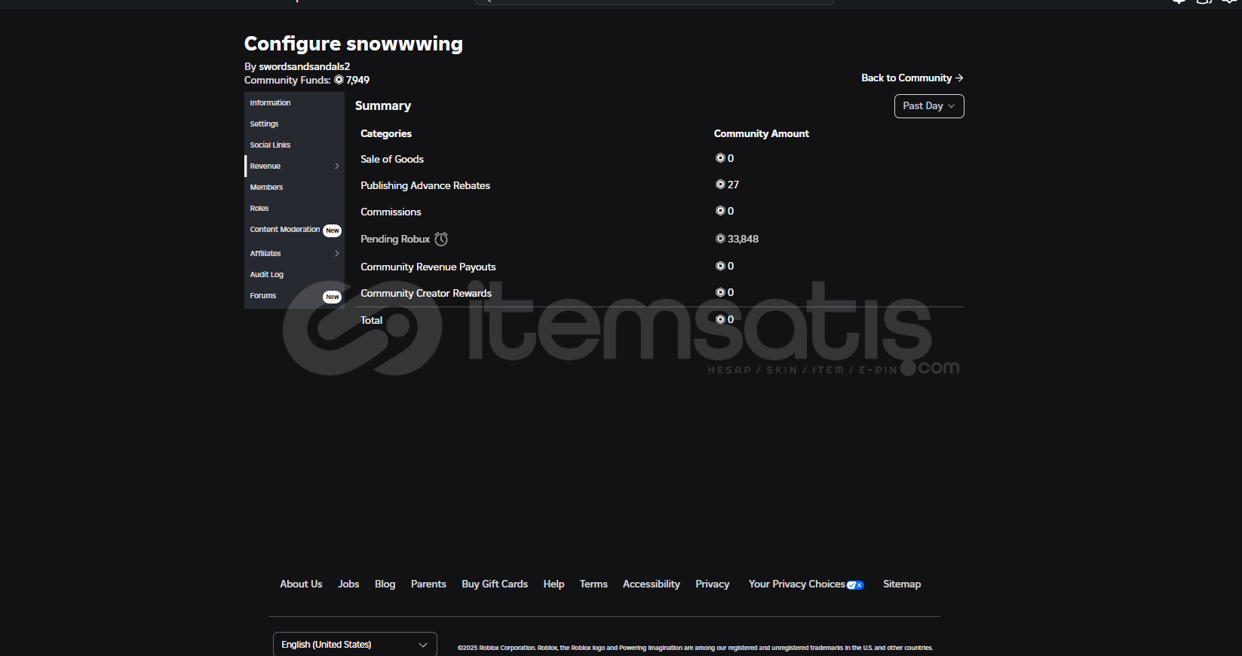1242x656 pixels.
Task: Open the Jobs footer link
Action: tap(348, 584)
